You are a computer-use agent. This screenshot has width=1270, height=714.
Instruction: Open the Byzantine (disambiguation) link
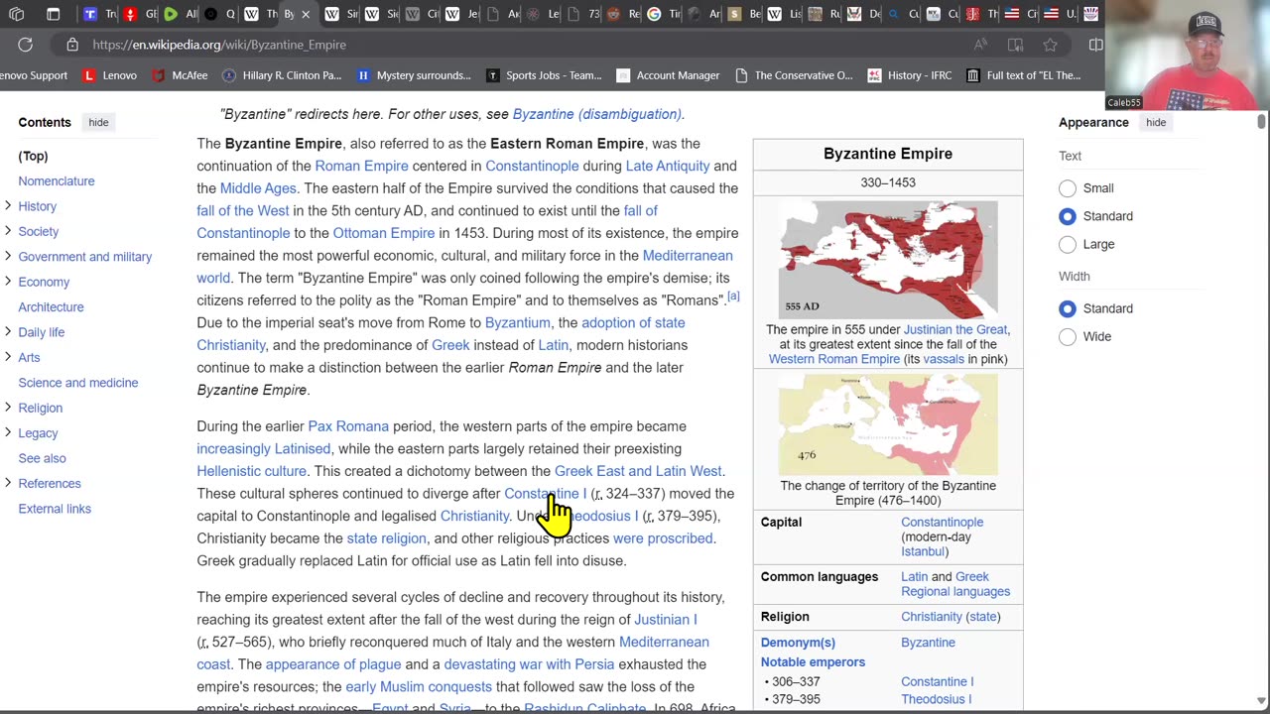point(596,114)
